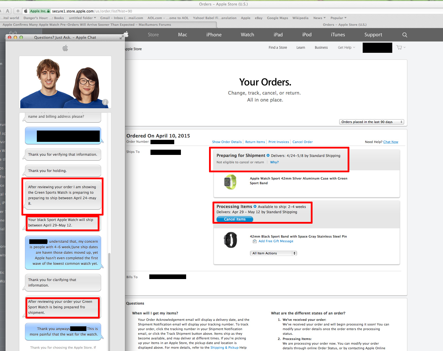Click the Business link
443x351 pixels.
tap(321, 48)
